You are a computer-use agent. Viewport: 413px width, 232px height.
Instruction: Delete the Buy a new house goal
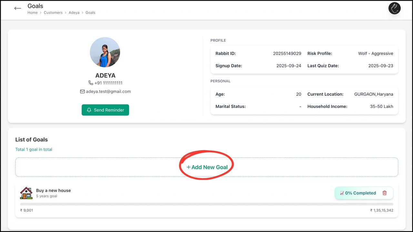(x=384, y=193)
